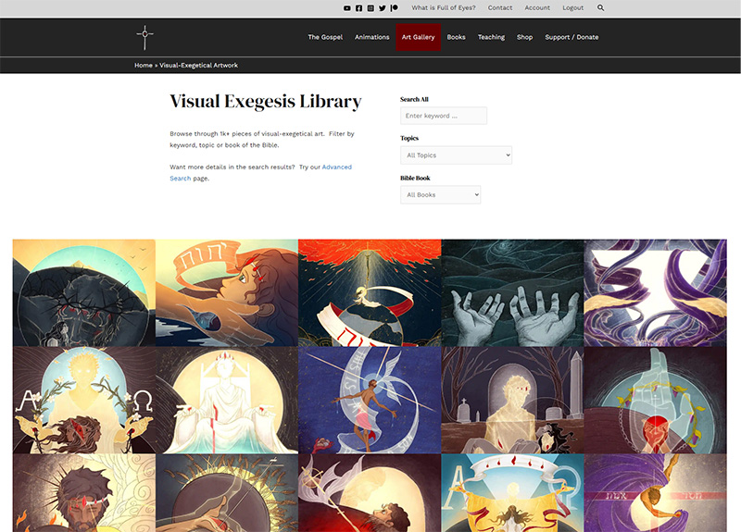Open the globe with red sky cross artwork
The width and height of the screenshot is (741, 532).
click(370, 292)
